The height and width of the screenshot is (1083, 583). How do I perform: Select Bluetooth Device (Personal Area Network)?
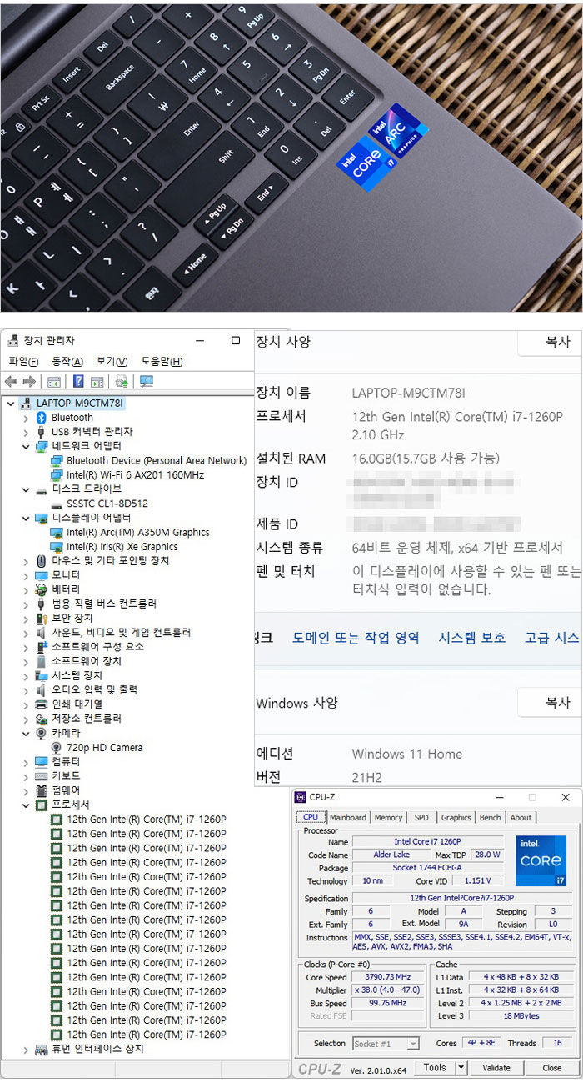tap(157, 460)
